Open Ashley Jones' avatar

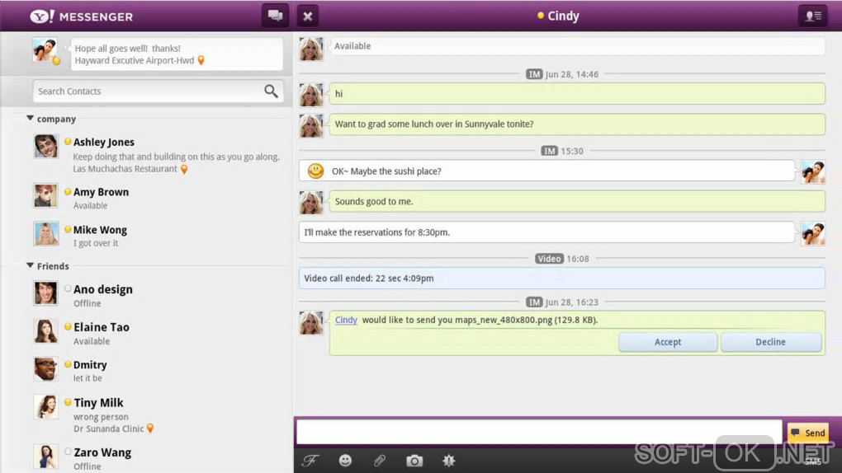pos(45,147)
